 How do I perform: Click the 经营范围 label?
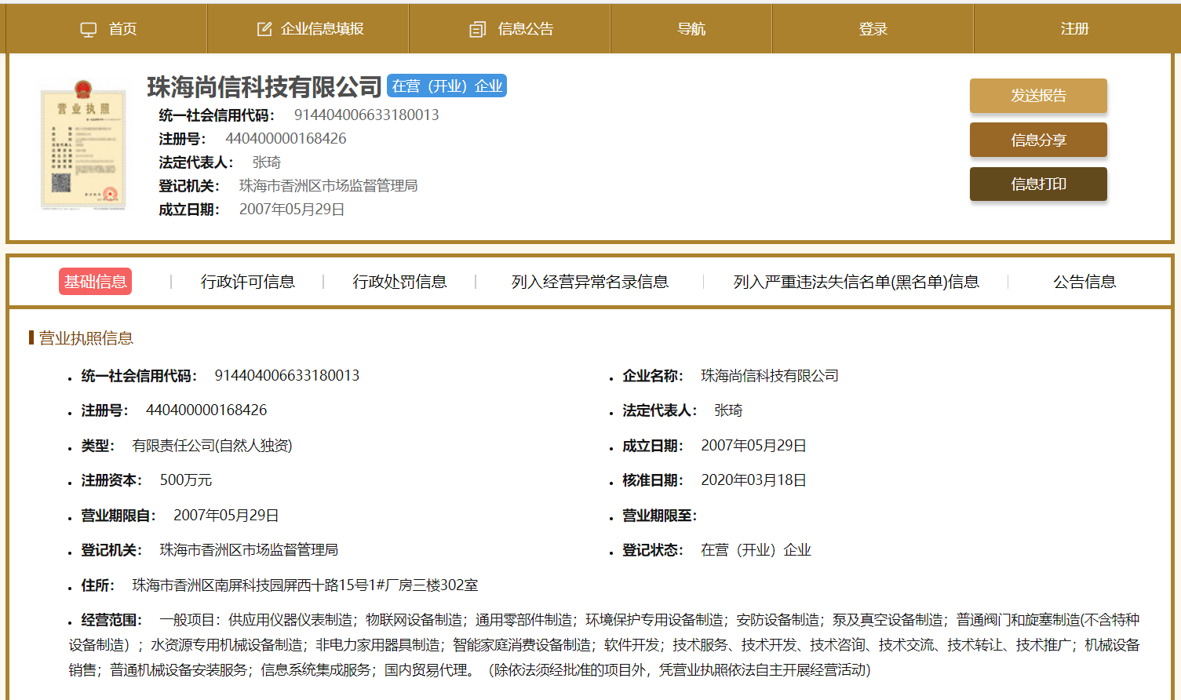tap(111, 619)
